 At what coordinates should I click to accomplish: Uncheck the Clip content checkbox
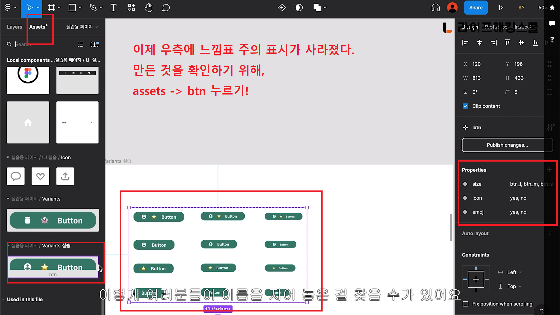pos(466,106)
